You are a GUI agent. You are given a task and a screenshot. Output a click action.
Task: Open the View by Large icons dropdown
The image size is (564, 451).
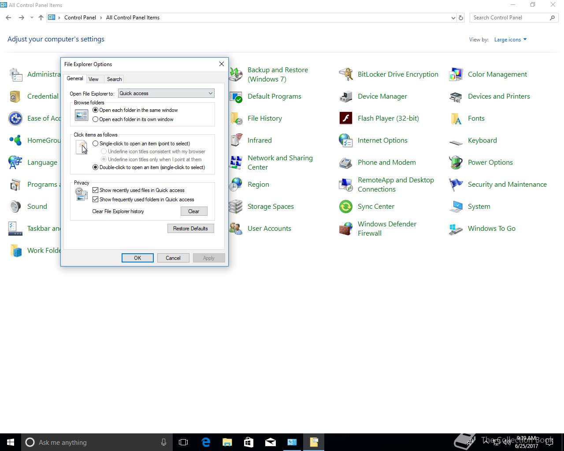click(x=510, y=40)
